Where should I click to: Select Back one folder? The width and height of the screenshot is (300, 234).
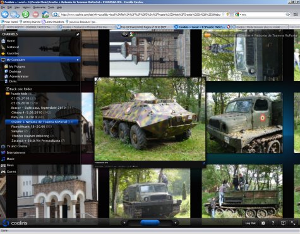coord(19,89)
